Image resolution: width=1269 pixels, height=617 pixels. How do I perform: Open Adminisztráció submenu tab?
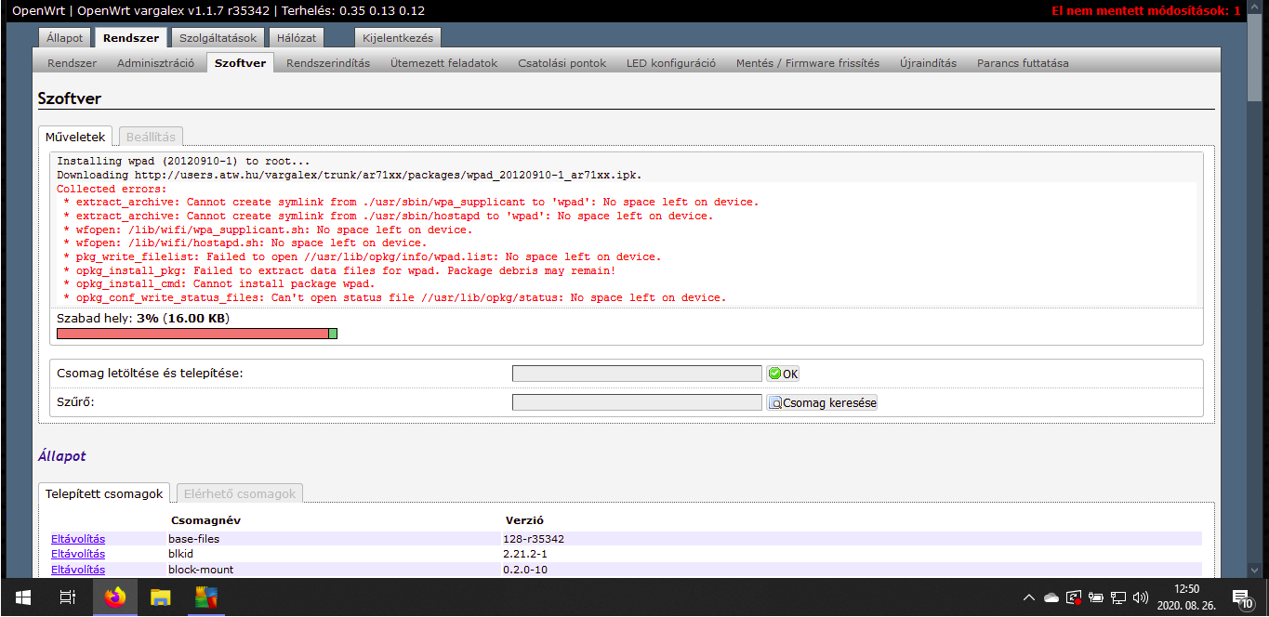point(155,63)
